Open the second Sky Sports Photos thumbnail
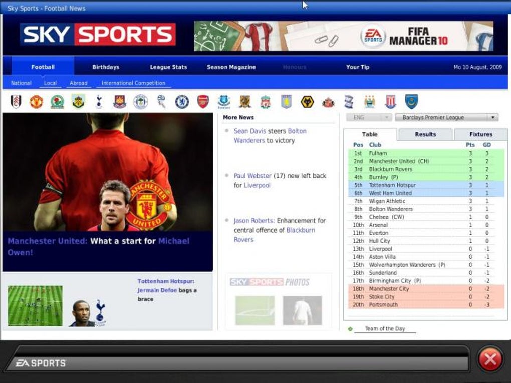Viewport: 511px width, 383px height. (x=303, y=311)
